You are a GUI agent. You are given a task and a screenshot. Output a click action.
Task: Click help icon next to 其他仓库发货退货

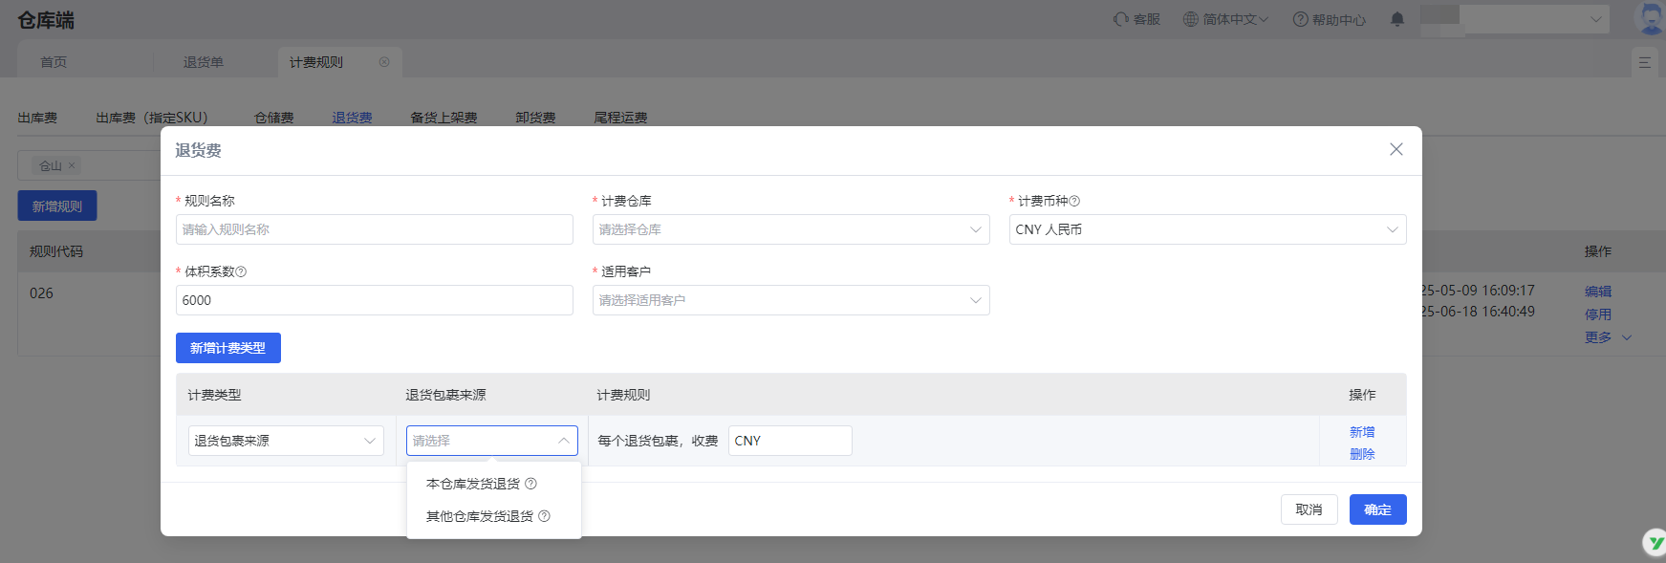point(545,516)
